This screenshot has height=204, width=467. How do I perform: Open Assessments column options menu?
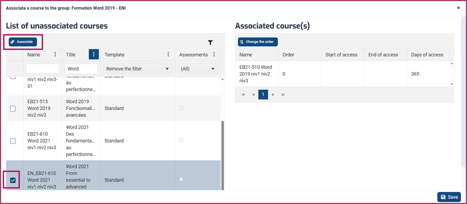click(214, 55)
